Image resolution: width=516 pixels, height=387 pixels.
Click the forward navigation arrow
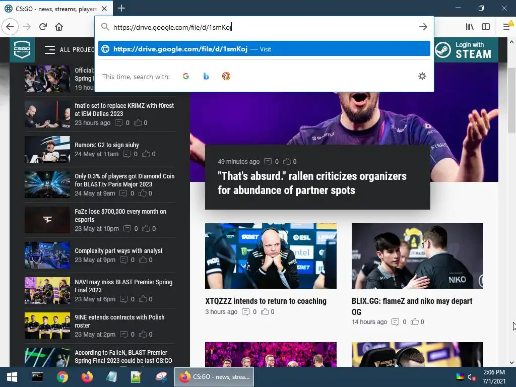27,27
